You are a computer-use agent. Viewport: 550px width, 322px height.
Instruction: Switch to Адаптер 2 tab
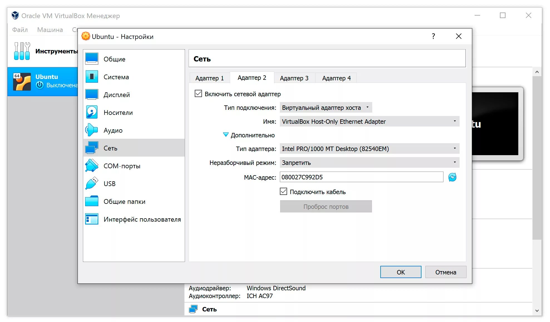pyautogui.click(x=252, y=78)
